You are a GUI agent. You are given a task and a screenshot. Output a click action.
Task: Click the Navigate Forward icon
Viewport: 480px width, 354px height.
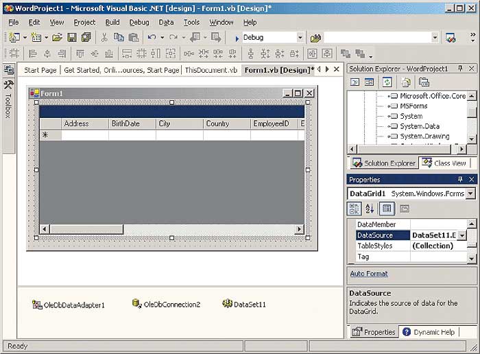click(x=216, y=37)
